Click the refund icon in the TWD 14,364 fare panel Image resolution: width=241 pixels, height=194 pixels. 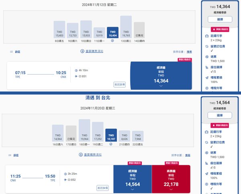[x=207, y=57]
